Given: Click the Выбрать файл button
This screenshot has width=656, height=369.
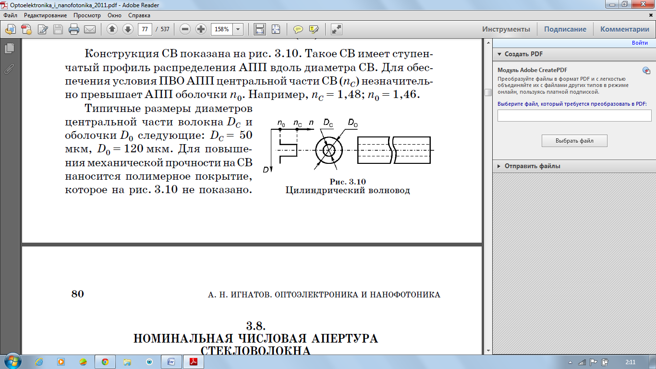Looking at the screenshot, I should 574,141.
